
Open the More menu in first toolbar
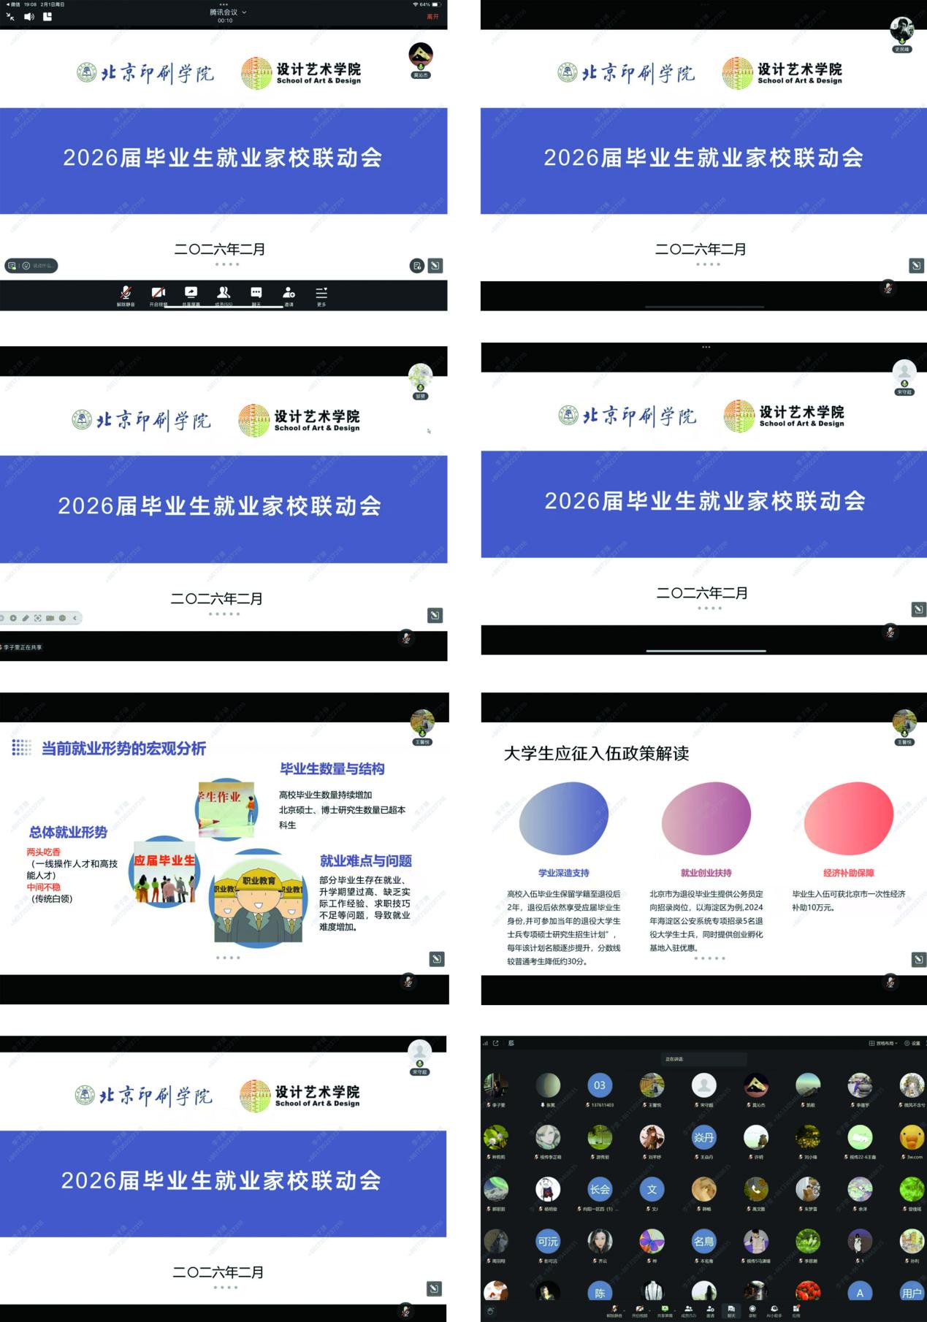pos(321,295)
